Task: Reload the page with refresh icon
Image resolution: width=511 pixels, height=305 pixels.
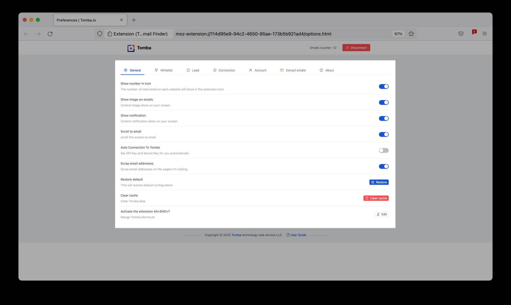Action: pos(50,34)
